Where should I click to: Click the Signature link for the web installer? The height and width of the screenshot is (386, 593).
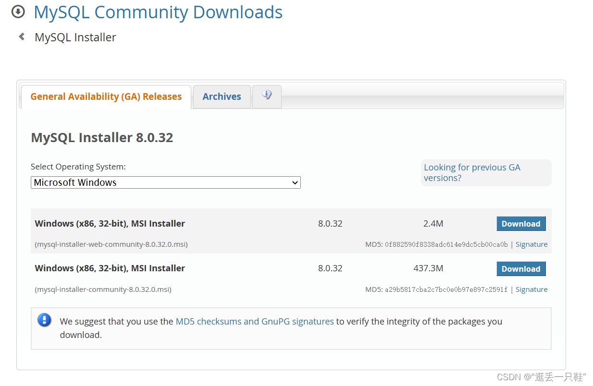pyautogui.click(x=531, y=244)
